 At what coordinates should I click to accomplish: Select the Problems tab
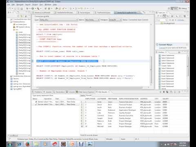pyautogui.click(x=37, y=92)
